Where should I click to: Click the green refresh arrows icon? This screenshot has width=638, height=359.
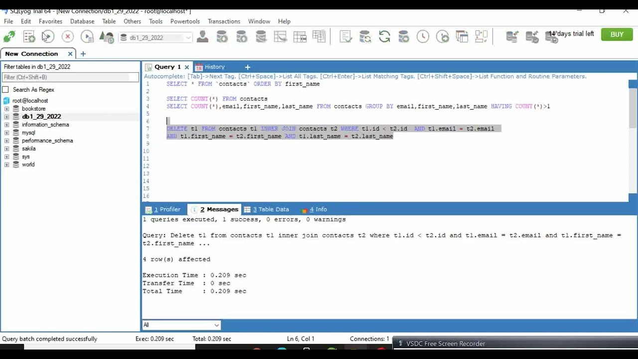click(384, 37)
